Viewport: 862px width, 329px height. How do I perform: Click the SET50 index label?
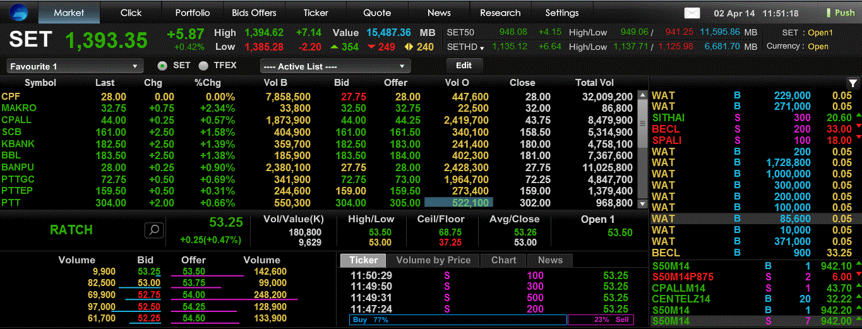[460, 32]
